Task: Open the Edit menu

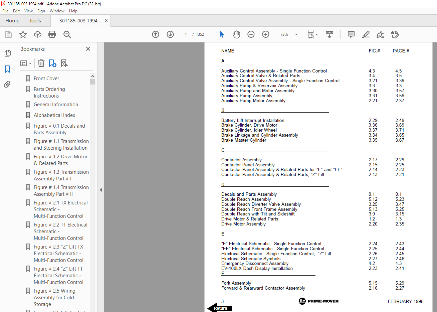Action: pyautogui.click(x=16, y=11)
